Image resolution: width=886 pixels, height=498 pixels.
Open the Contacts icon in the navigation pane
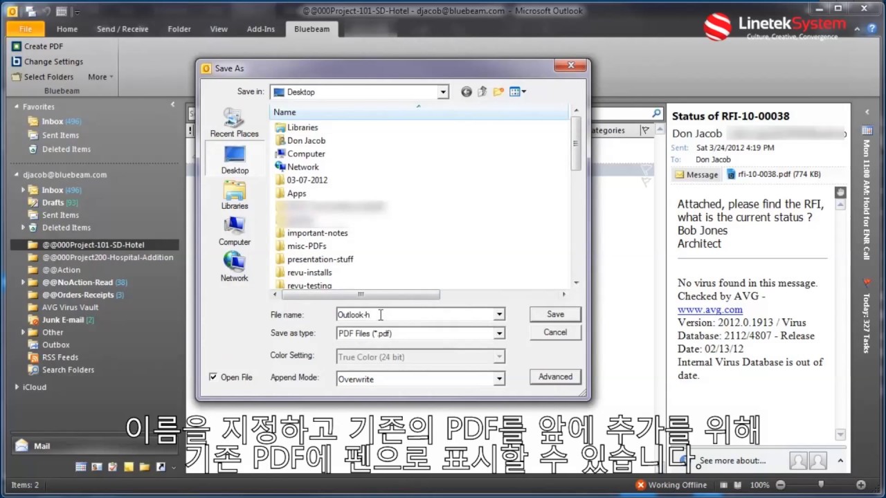97,467
